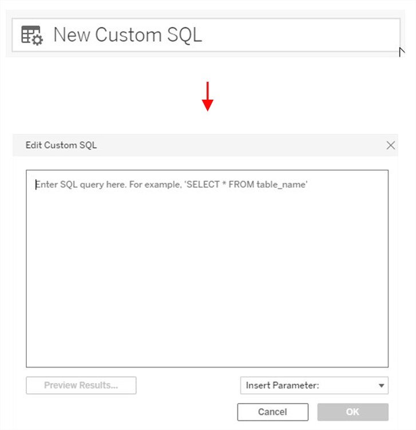416x430 pixels.
Task: Click into the SQL query text area
Action: (207, 268)
